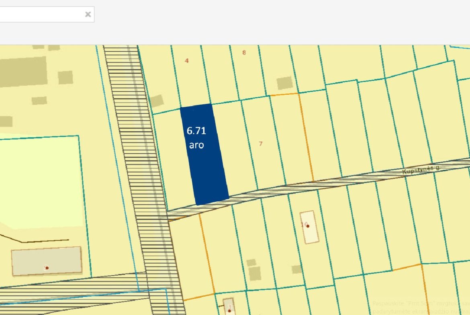470x315 pixels.
Task: Click the pale yellow field area on the left
Action: click(x=40, y=181)
